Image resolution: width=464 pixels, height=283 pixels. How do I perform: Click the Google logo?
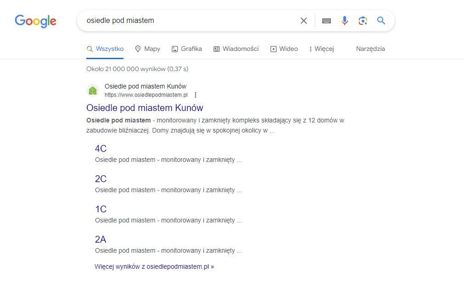point(35,20)
